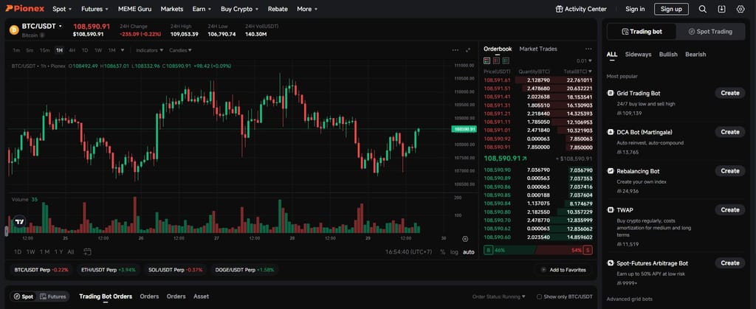This screenshot has width=756, height=309.
Task: Toggle log scale on chart
Action: tap(454, 252)
